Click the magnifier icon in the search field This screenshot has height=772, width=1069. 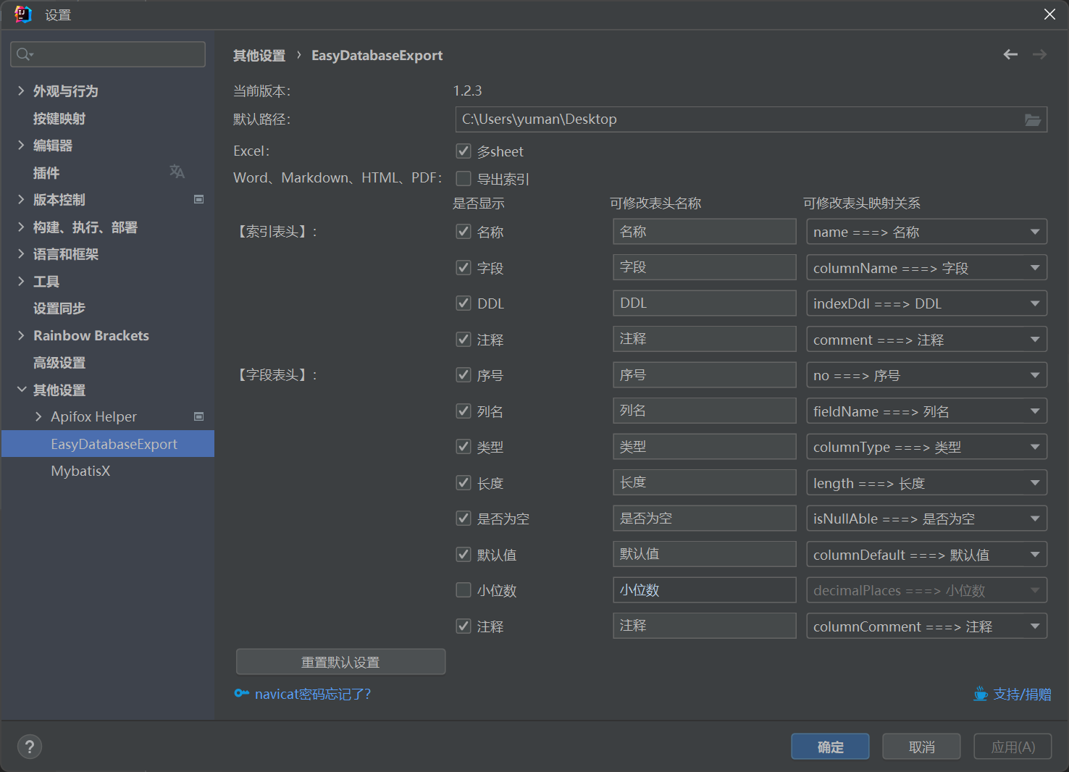point(21,54)
